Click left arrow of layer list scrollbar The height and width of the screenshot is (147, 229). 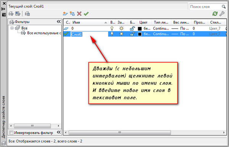66,132
